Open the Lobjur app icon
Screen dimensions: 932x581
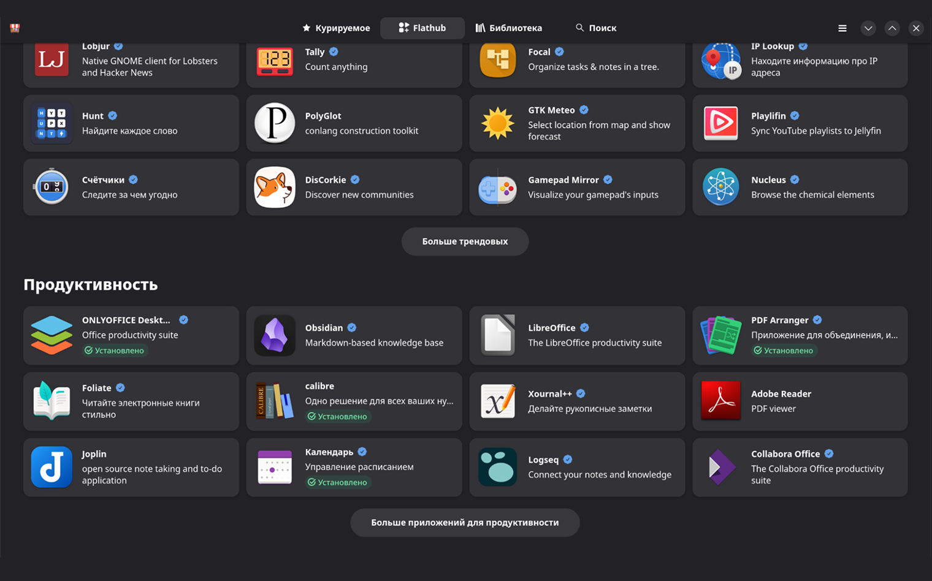click(x=52, y=59)
